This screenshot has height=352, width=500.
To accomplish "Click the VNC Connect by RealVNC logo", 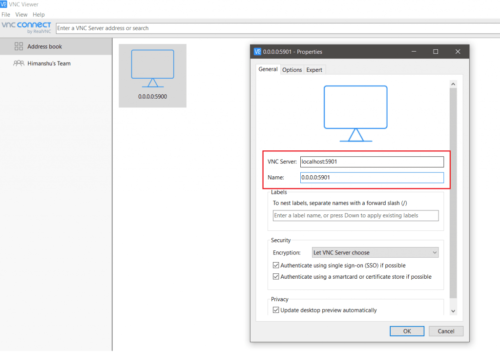I will click(26, 27).
